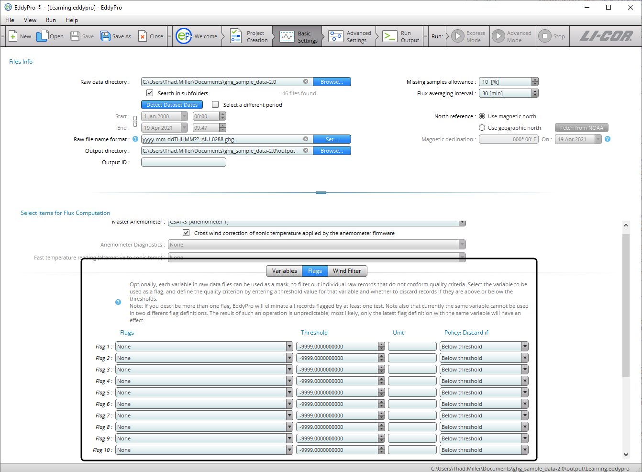Increase the Flag 6 threshold stepper

(x=381, y=402)
